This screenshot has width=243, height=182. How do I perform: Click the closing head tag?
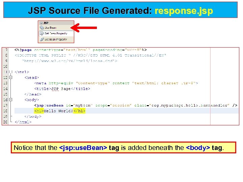(33, 94)
